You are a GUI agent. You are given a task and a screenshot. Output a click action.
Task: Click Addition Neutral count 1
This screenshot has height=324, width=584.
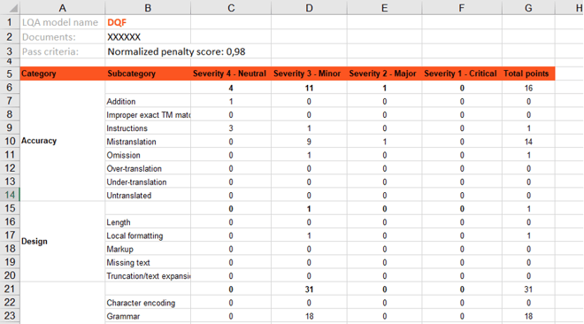(231, 101)
